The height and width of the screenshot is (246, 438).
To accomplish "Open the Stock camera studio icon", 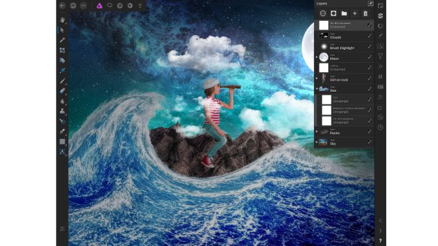I will tap(380, 87).
